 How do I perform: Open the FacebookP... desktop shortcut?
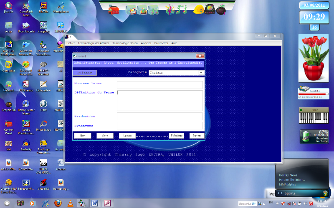26,185
